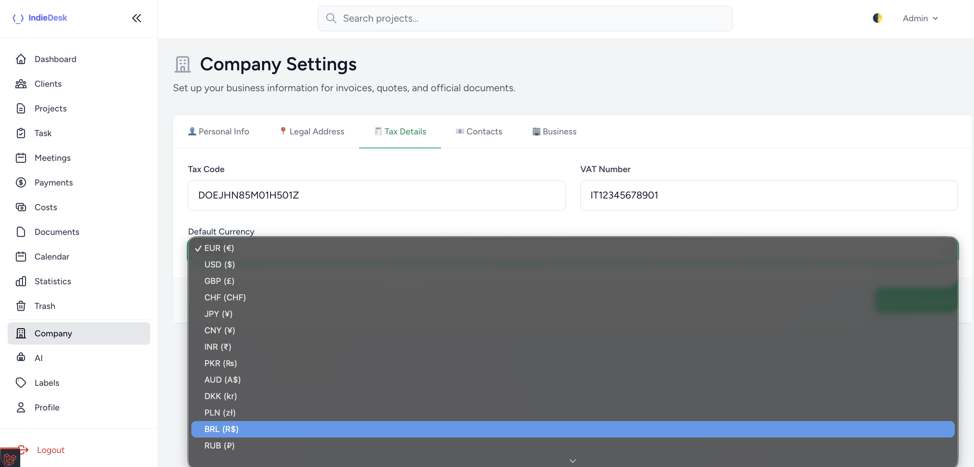Go to Statistics chart icon

click(x=21, y=281)
